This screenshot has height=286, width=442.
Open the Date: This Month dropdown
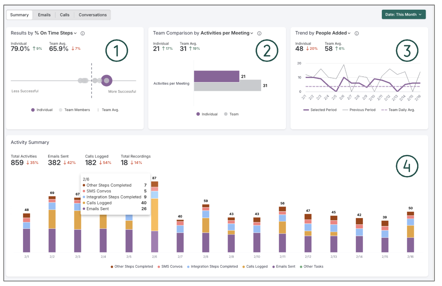pos(403,14)
